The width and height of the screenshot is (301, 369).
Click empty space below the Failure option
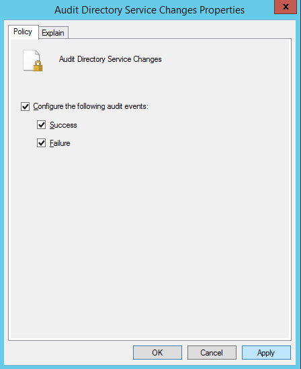(x=150, y=235)
